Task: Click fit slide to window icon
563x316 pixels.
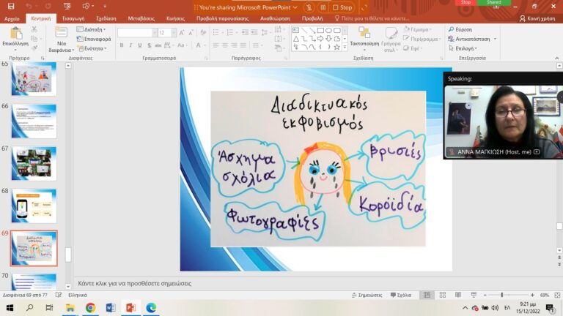Action: (556, 295)
